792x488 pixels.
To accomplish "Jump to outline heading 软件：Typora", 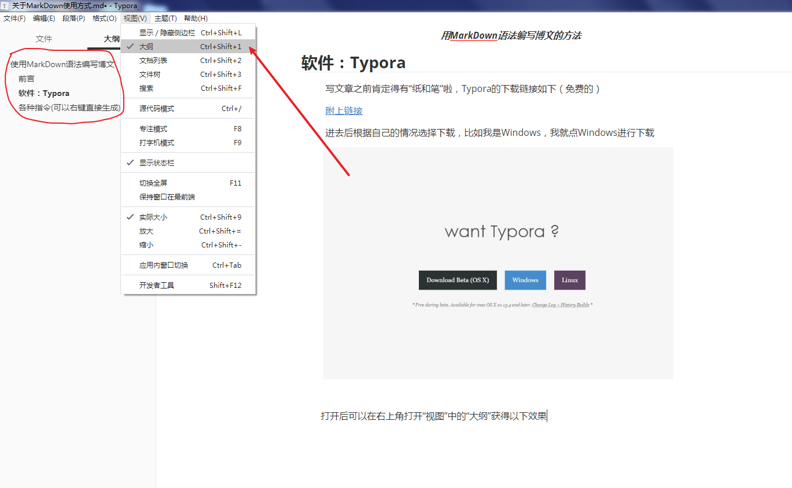I will point(44,93).
